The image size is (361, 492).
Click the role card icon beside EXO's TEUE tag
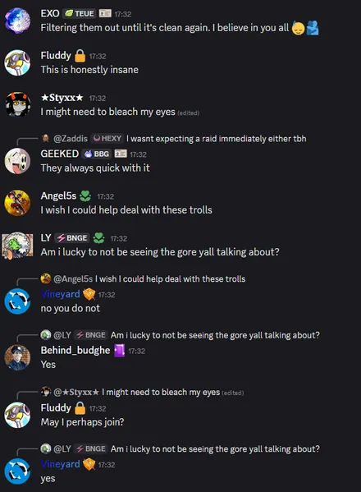click(105, 13)
